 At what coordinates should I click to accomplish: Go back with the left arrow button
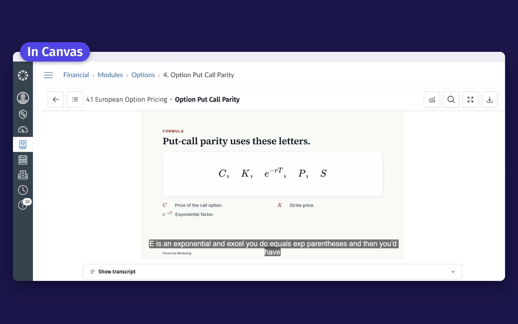tap(56, 99)
